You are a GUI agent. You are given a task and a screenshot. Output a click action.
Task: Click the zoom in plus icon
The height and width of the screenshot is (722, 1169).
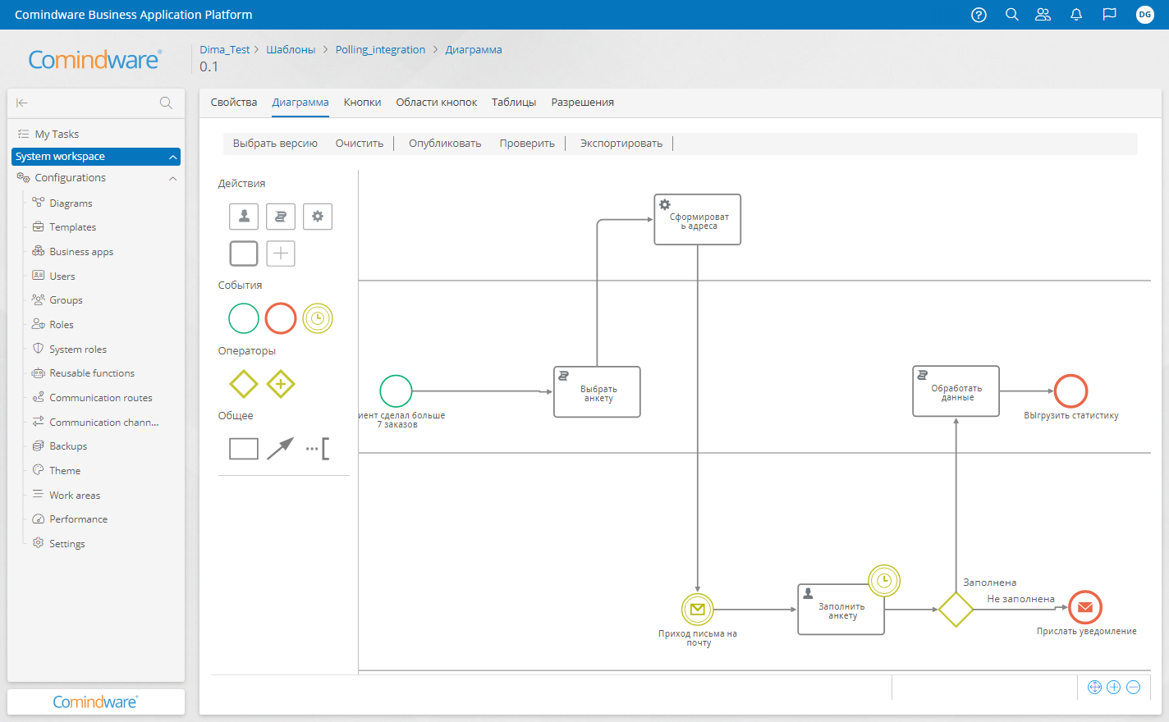1114,688
